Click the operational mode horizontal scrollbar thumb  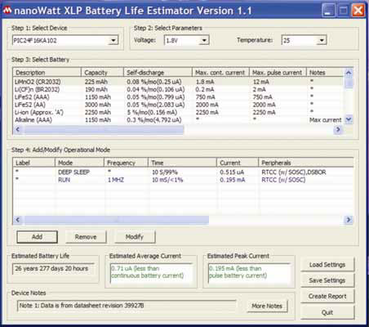tap(117, 220)
